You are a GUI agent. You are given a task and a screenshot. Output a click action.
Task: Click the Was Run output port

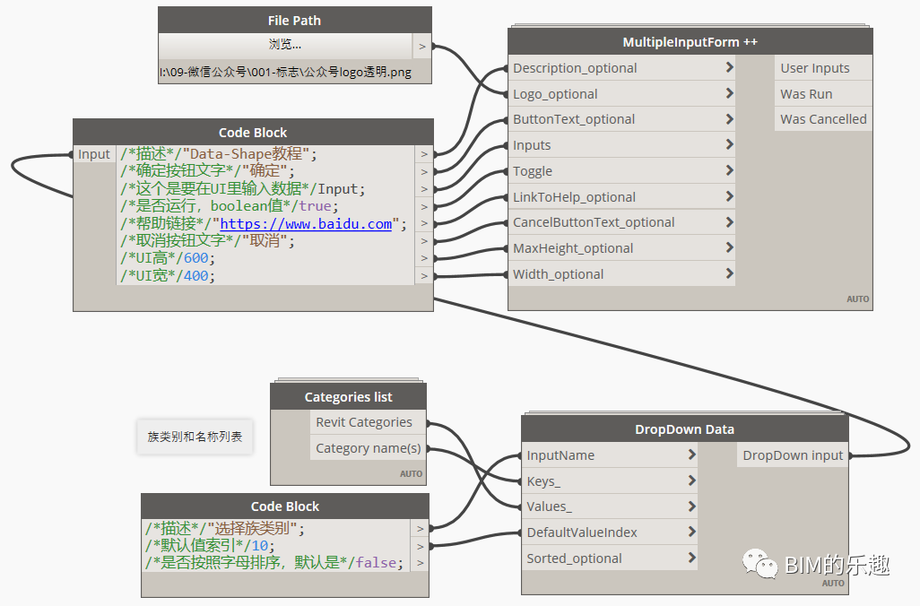pos(821,93)
